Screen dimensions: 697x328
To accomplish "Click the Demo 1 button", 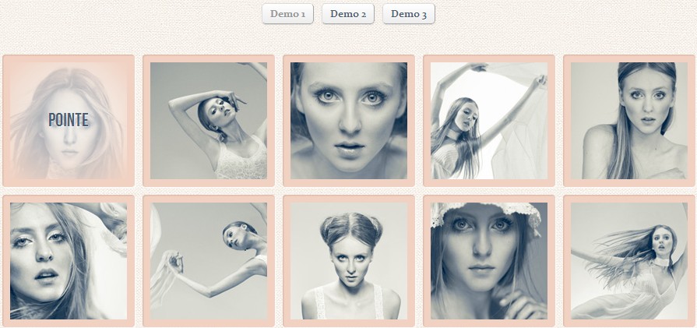I will (x=287, y=13).
